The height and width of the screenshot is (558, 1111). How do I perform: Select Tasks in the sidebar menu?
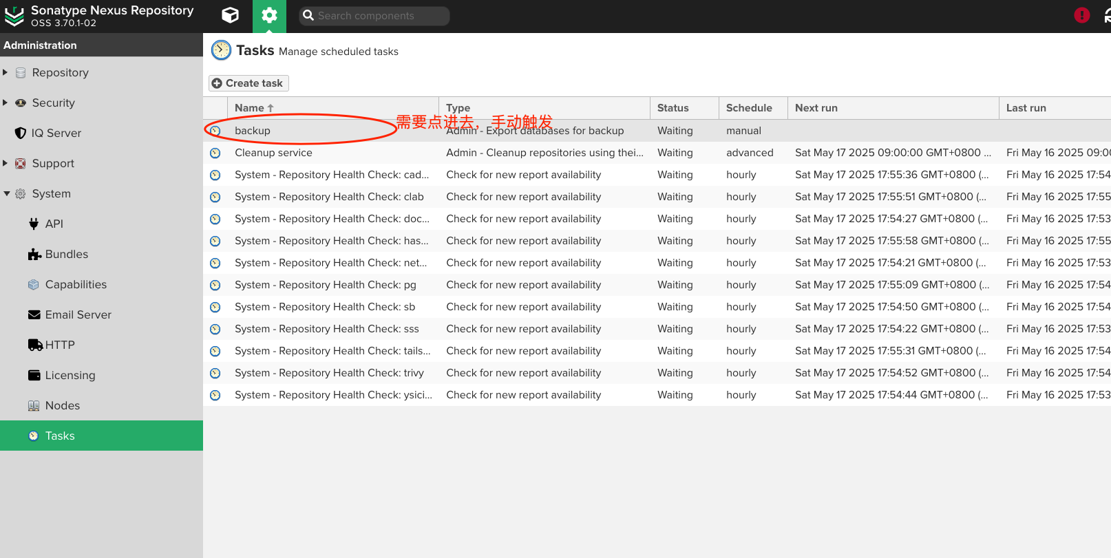[60, 436]
